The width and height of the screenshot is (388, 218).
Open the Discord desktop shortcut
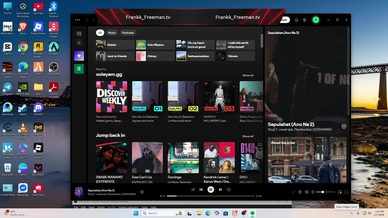click(38, 109)
